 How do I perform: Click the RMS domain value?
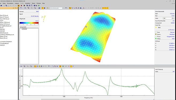37,11
